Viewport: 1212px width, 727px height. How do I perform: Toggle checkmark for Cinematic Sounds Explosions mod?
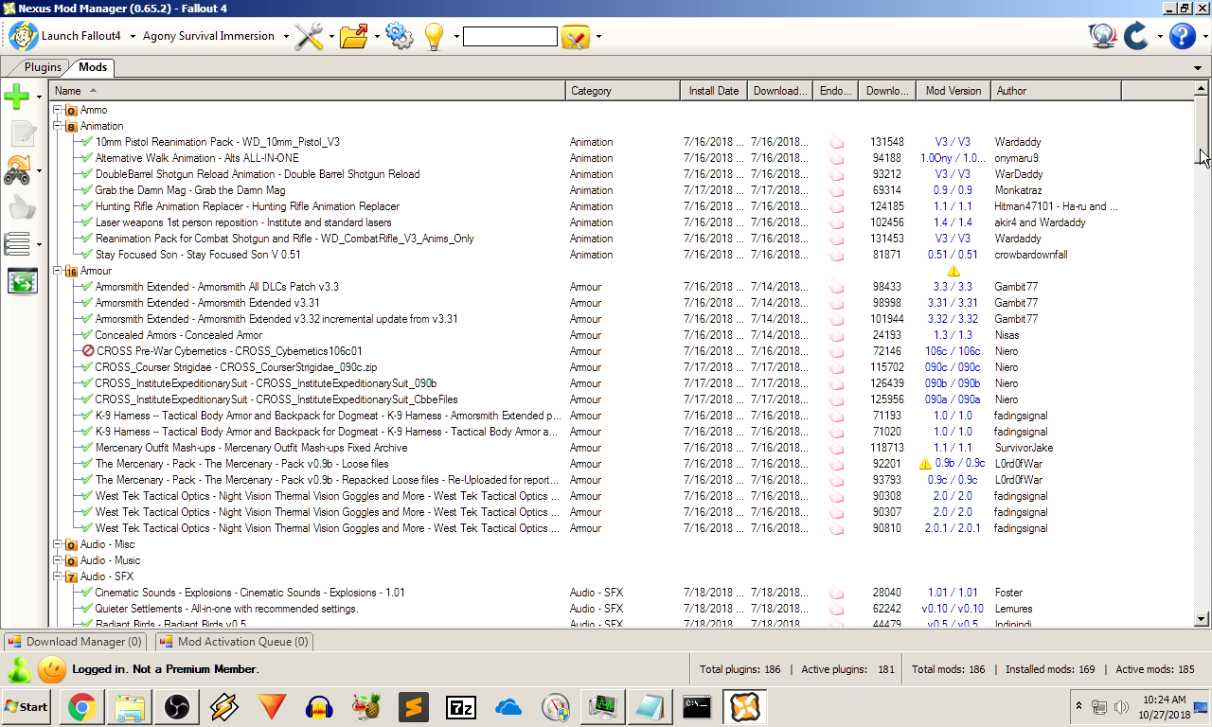click(87, 593)
